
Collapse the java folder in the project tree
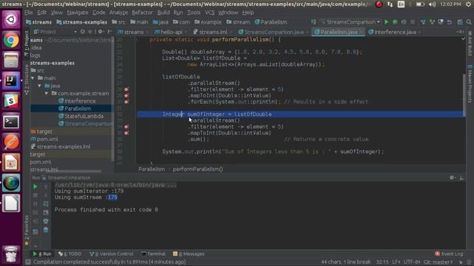click(x=39, y=86)
